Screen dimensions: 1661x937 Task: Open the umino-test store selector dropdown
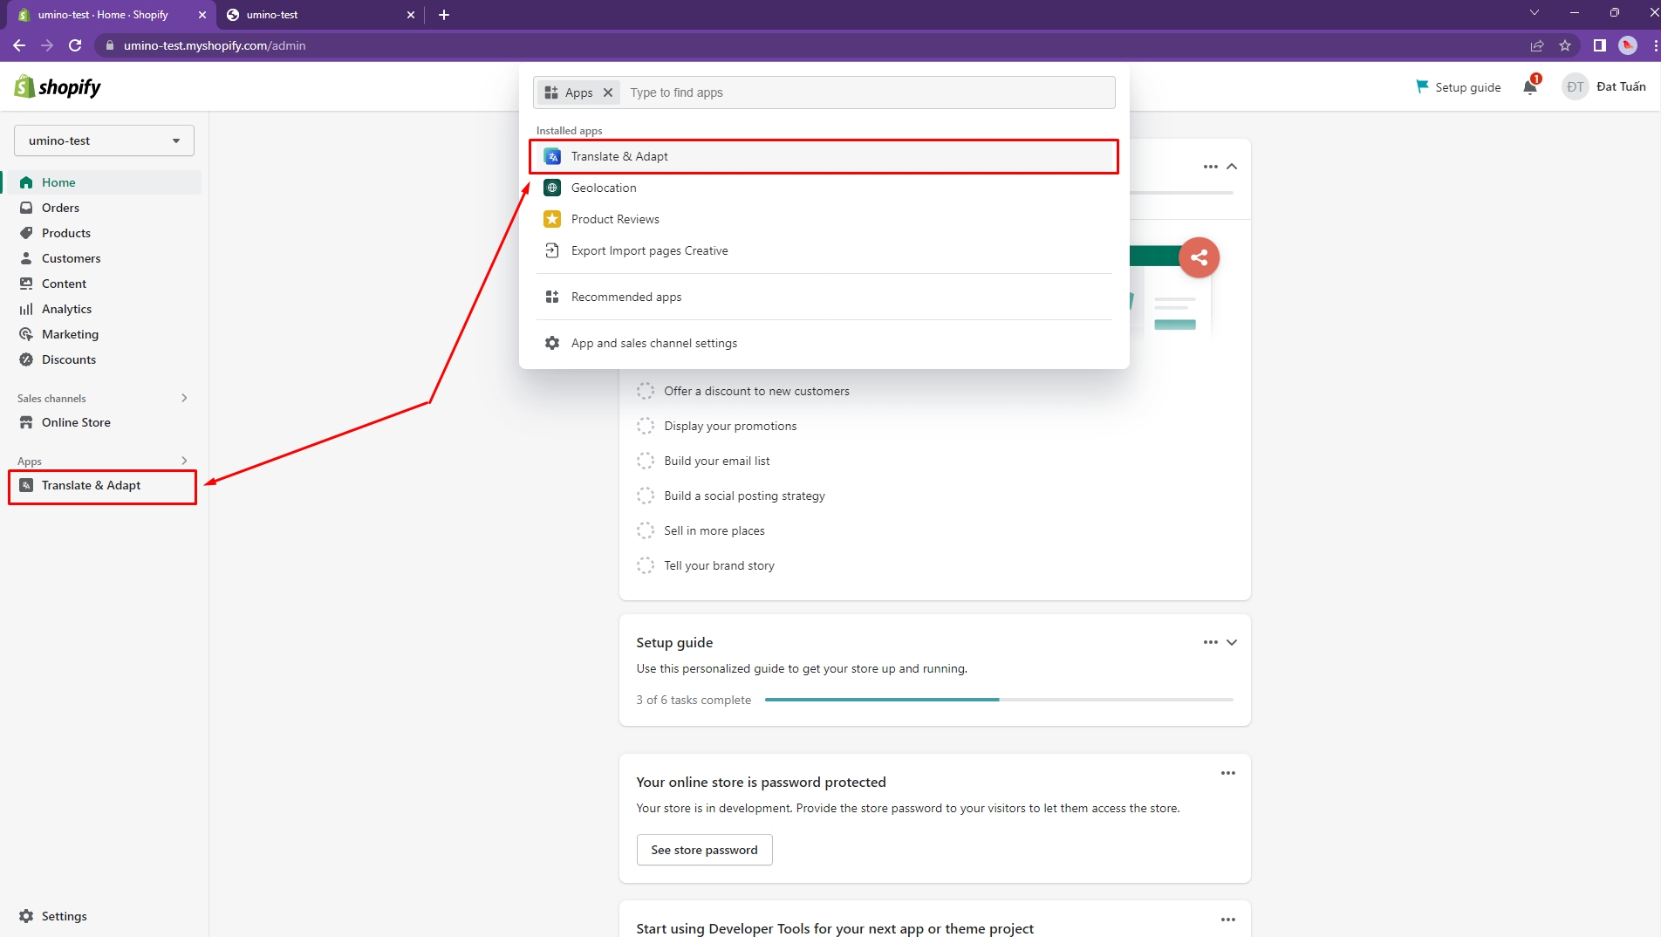point(104,140)
